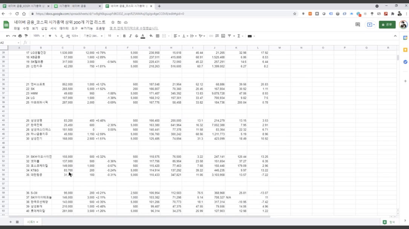Click the redo icon in toolbar
Screen dimensions: 409x229
14,36
